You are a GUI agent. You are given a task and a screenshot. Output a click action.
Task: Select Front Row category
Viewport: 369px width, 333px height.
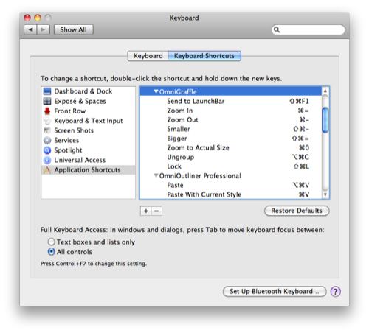(89, 111)
